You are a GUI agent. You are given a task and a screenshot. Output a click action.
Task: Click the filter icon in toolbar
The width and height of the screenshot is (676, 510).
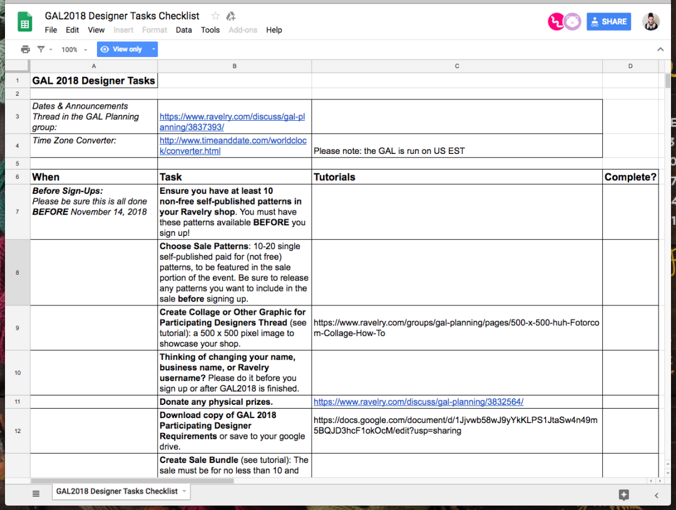[41, 49]
